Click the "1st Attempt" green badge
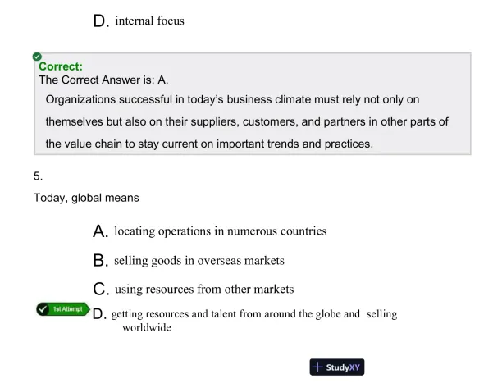502x388 pixels. [x=61, y=309]
